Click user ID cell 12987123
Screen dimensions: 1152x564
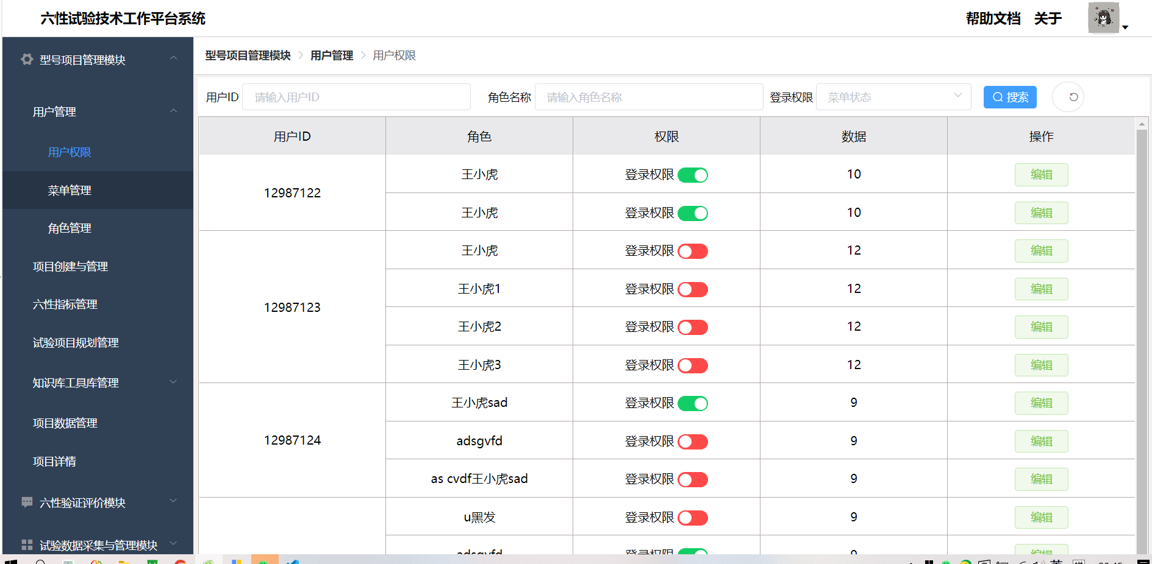pyautogui.click(x=292, y=307)
